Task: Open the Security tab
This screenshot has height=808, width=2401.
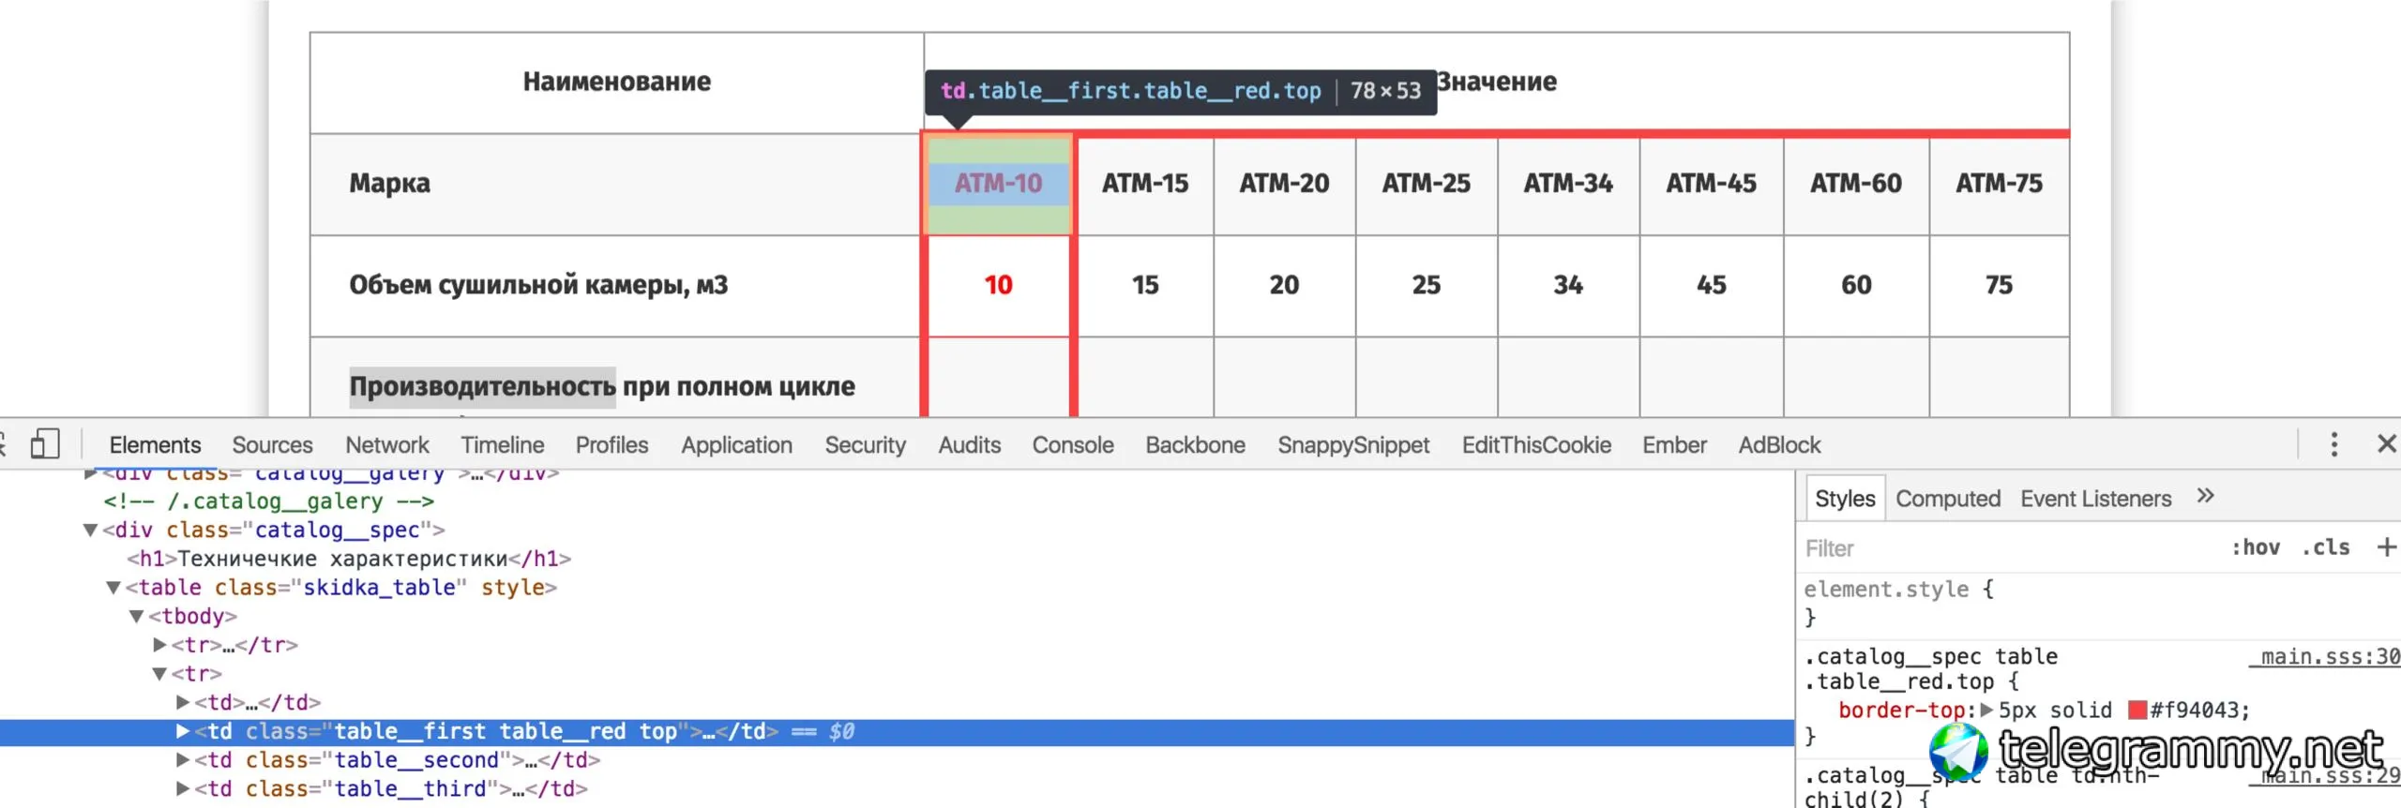Action: pyautogui.click(x=865, y=444)
